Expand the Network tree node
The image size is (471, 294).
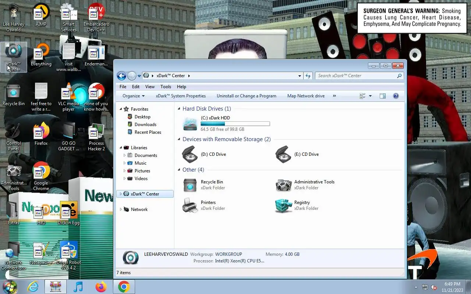pyautogui.click(x=120, y=209)
